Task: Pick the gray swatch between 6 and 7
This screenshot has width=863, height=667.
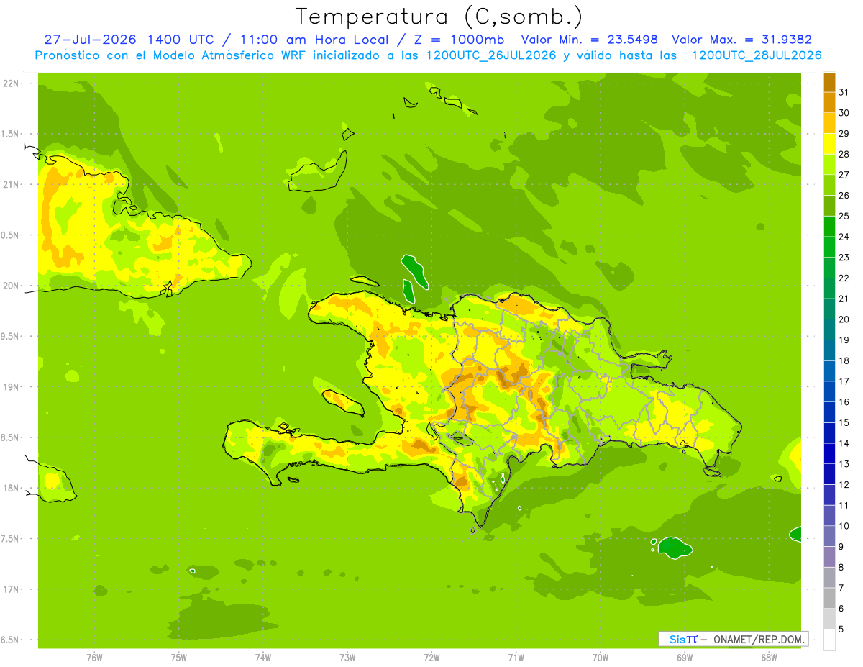Action: (829, 598)
